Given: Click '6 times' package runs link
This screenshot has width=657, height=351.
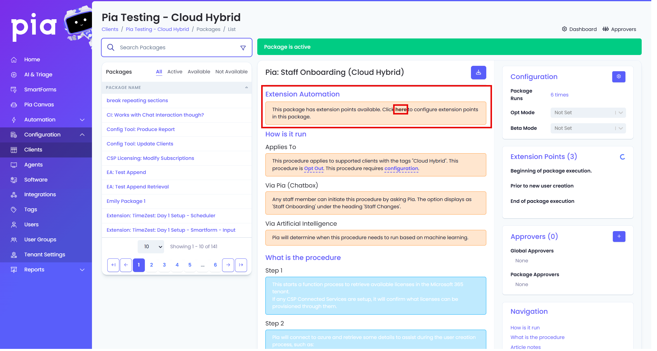Looking at the screenshot, I should [559, 95].
